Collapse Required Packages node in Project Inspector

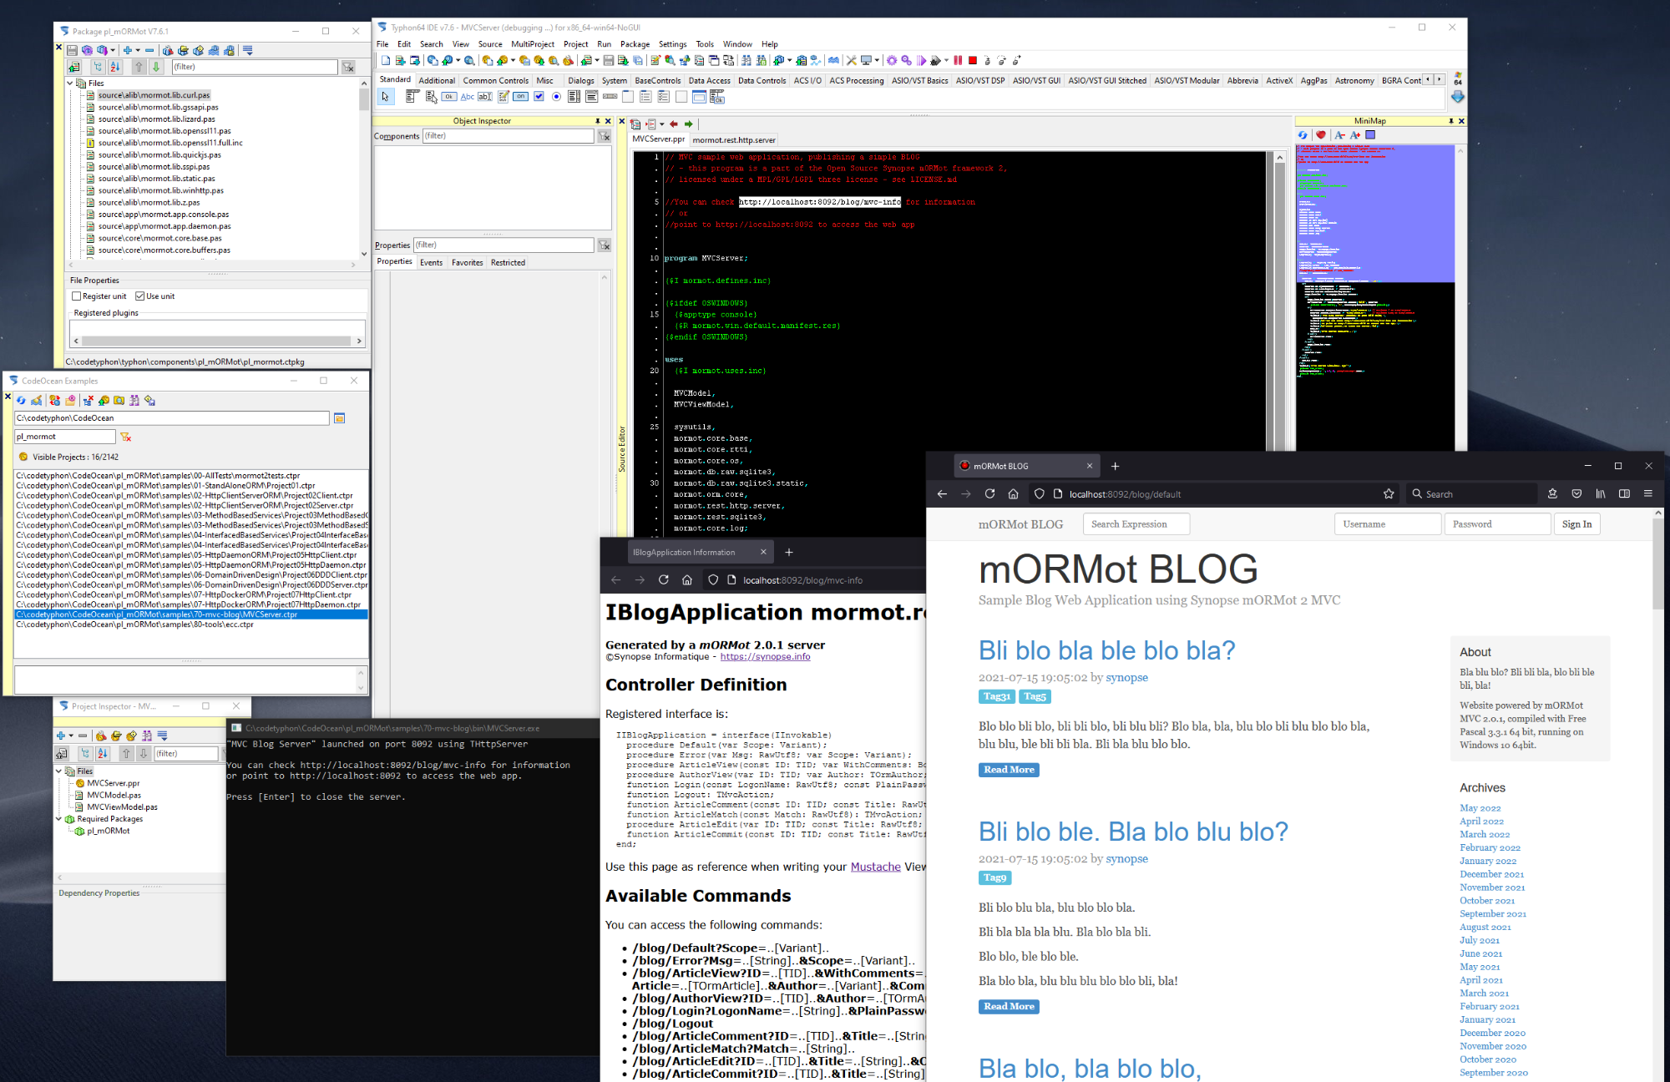tap(58, 819)
